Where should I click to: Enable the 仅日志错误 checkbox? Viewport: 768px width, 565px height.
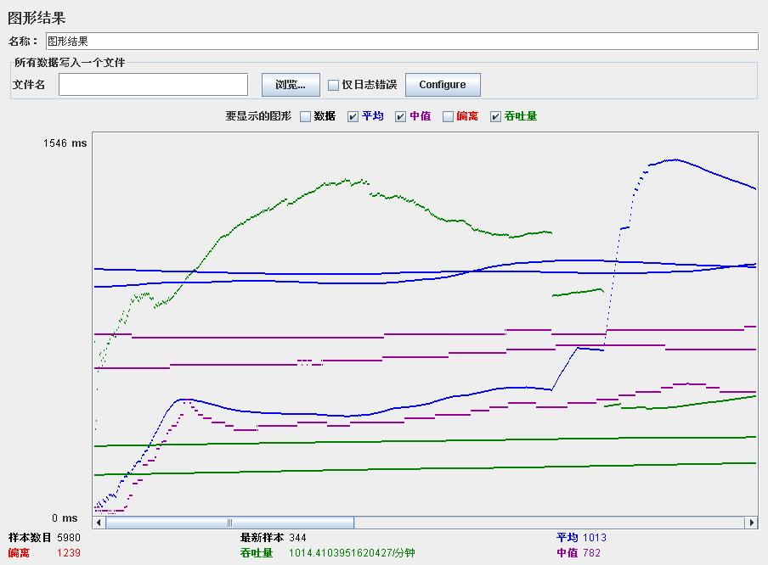[x=333, y=85]
